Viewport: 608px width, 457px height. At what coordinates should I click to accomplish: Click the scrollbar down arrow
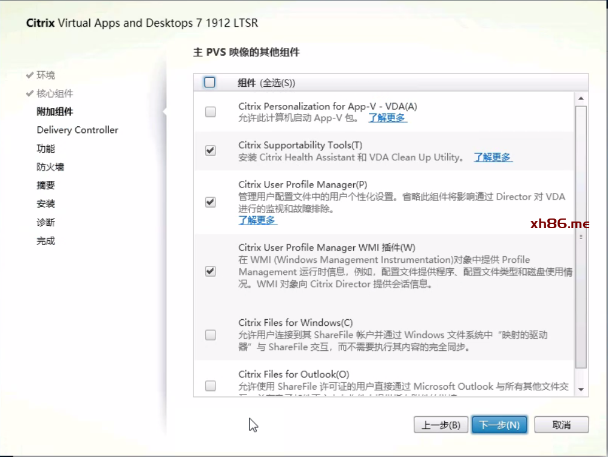[x=581, y=389]
